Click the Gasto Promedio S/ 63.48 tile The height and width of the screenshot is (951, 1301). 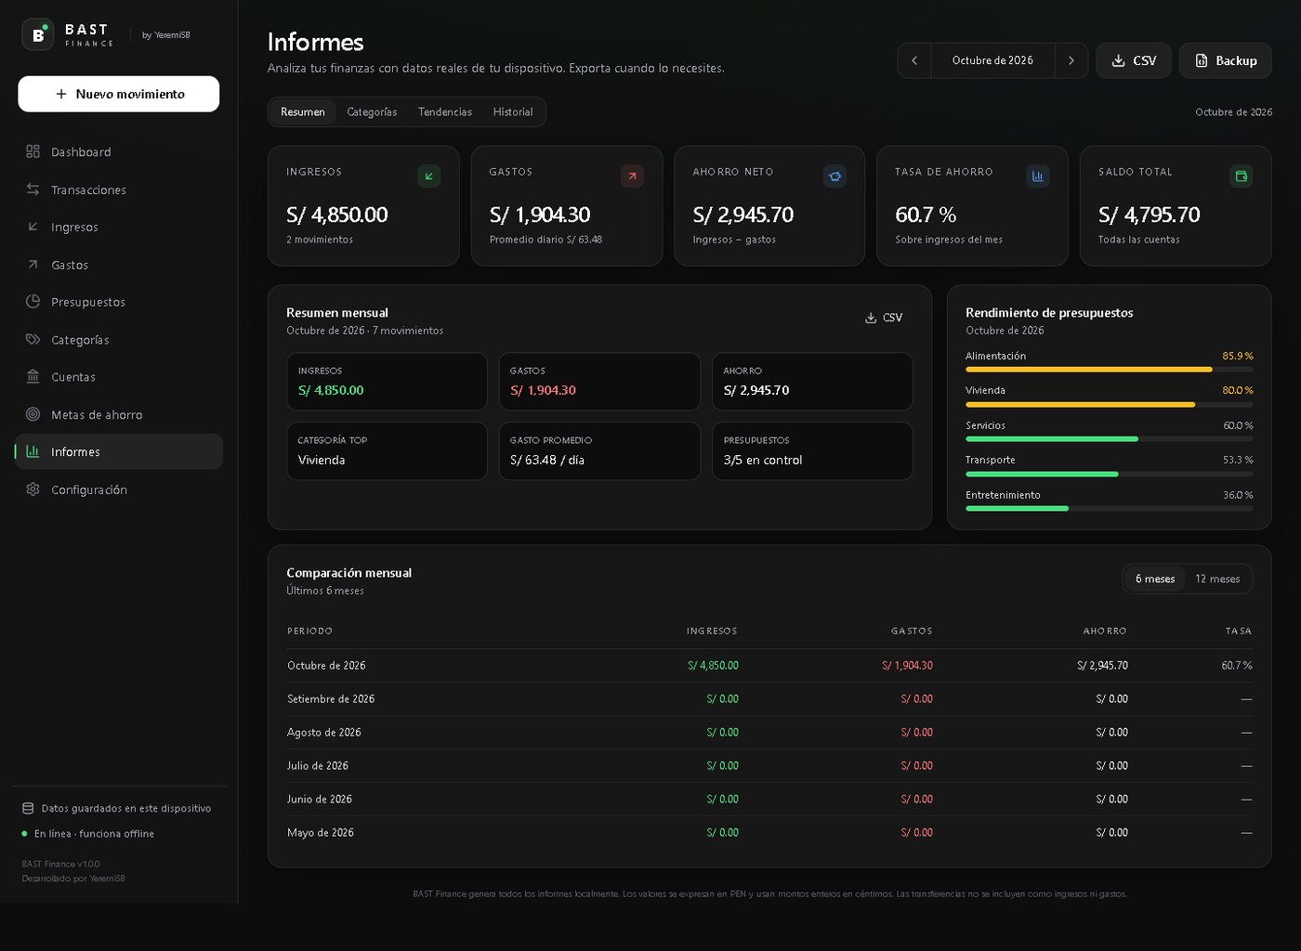(x=599, y=451)
